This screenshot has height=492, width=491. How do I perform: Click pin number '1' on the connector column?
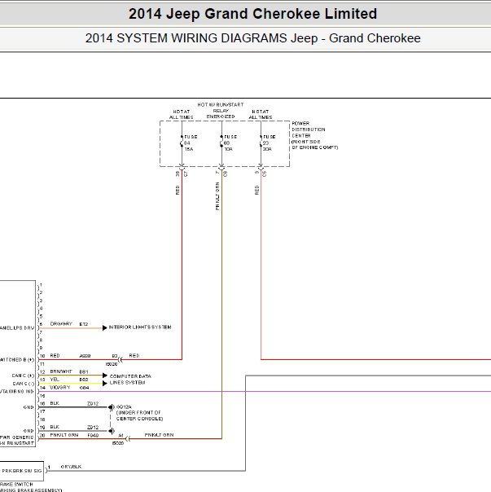pyautogui.click(x=41, y=285)
